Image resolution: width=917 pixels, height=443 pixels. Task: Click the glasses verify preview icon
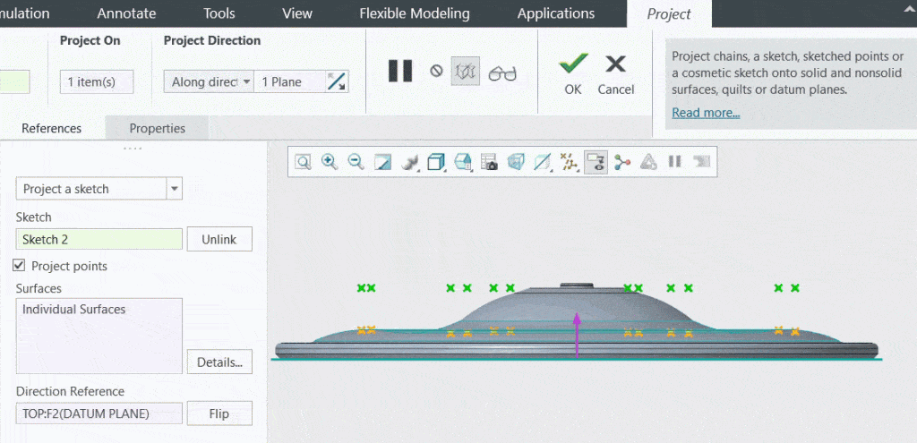(x=502, y=72)
